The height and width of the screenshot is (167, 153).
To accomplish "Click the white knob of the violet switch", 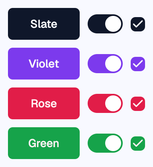I will (113, 64).
